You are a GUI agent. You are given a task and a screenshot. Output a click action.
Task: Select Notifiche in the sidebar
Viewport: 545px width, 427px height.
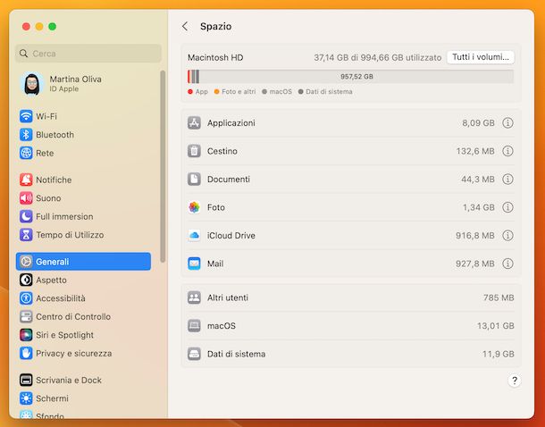tap(83, 180)
